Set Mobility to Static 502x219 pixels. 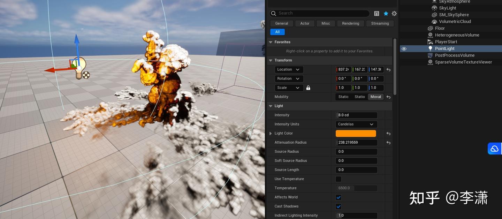pos(343,97)
